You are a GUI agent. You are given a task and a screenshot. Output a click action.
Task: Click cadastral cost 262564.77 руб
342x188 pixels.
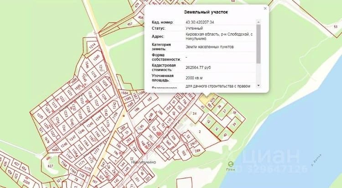198,68
